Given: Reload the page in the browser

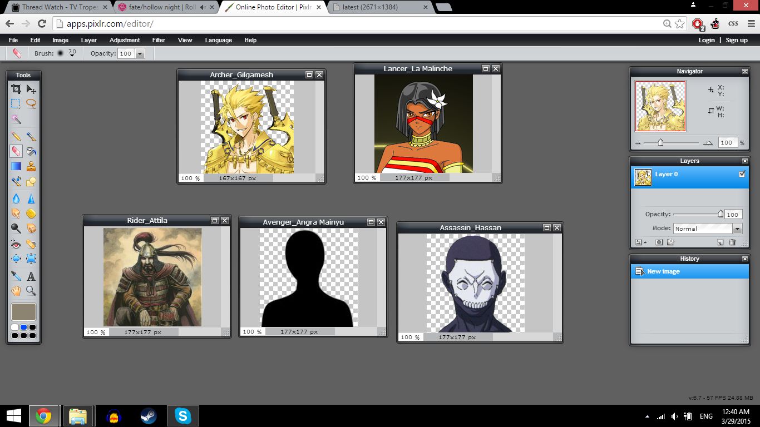Looking at the screenshot, I should click(x=42, y=24).
